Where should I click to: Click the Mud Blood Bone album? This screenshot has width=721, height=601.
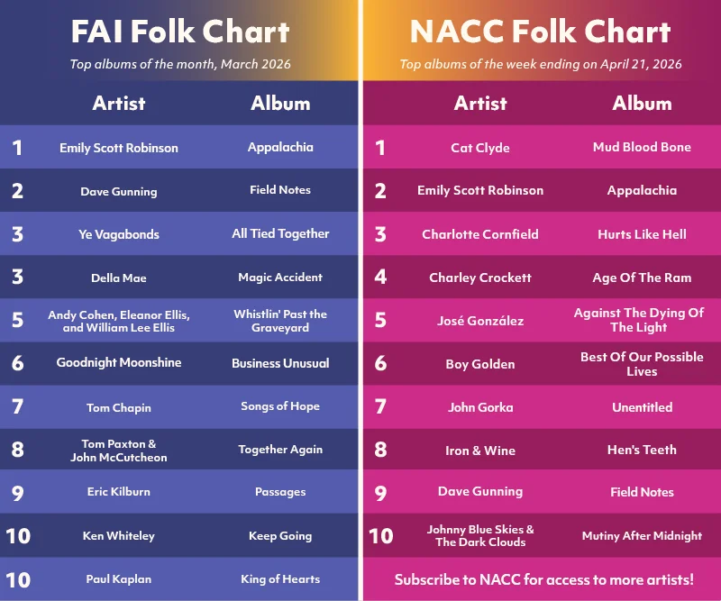coord(642,147)
